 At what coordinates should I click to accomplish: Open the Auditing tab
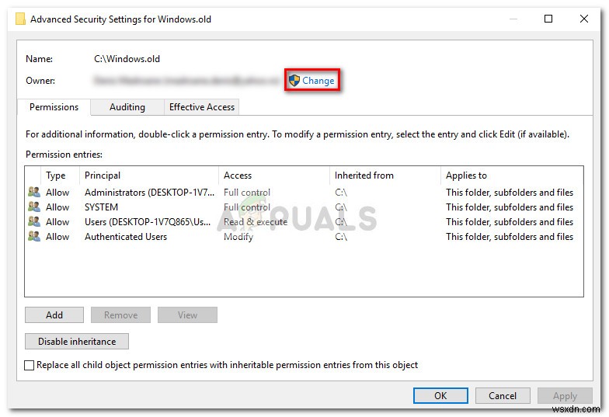click(127, 107)
